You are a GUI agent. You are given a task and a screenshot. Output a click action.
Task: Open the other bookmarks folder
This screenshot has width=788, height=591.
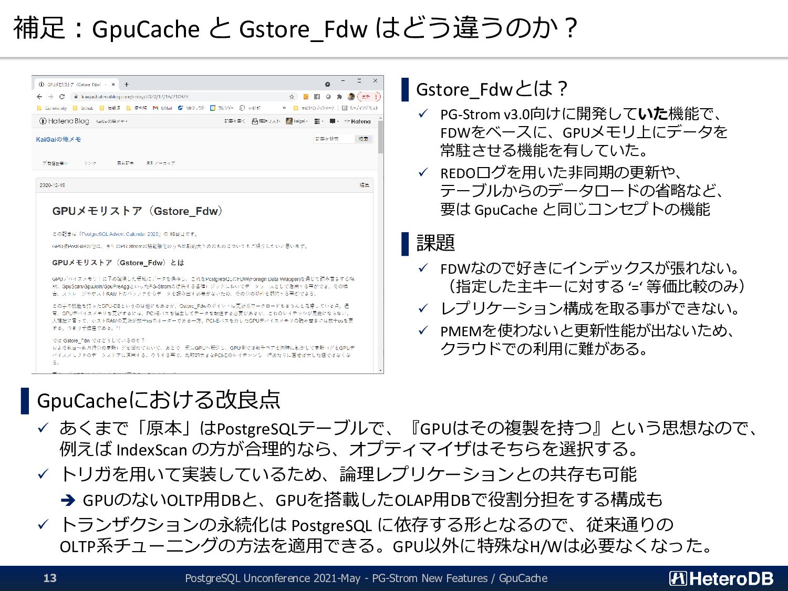pyautogui.click(x=314, y=108)
